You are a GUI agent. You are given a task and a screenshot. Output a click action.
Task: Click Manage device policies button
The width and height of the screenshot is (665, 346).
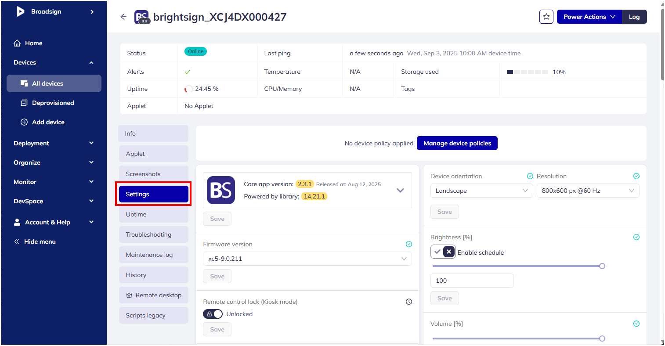click(x=457, y=143)
